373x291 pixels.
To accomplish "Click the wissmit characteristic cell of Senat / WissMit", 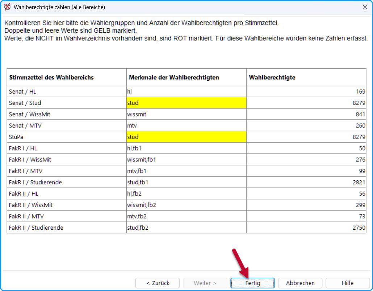I will click(x=186, y=114).
